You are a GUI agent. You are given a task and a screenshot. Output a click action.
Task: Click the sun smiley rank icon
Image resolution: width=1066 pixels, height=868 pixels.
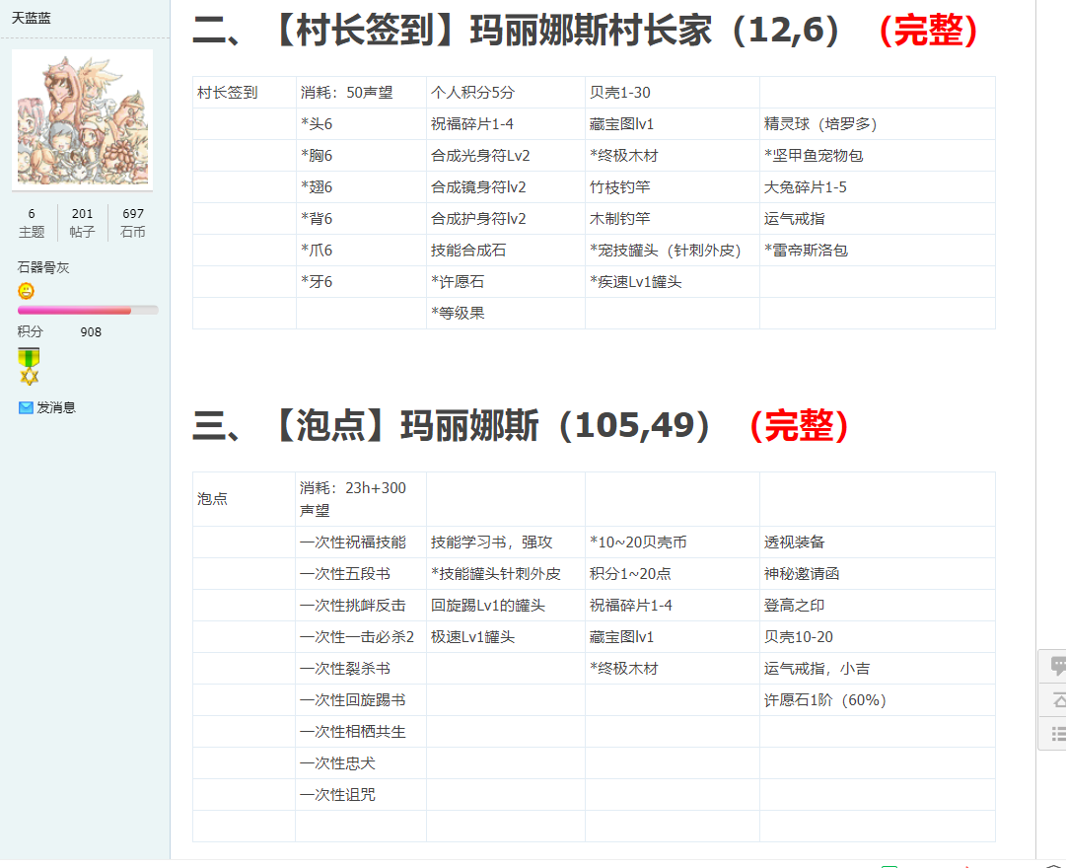point(27,291)
